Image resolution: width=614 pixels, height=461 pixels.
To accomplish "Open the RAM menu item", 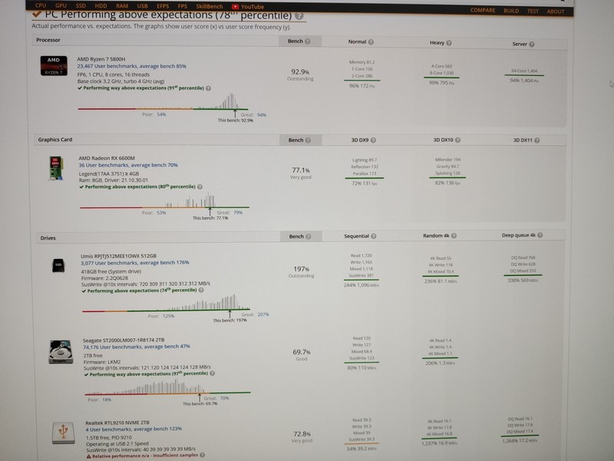I will pyautogui.click(x=122, y=6).
